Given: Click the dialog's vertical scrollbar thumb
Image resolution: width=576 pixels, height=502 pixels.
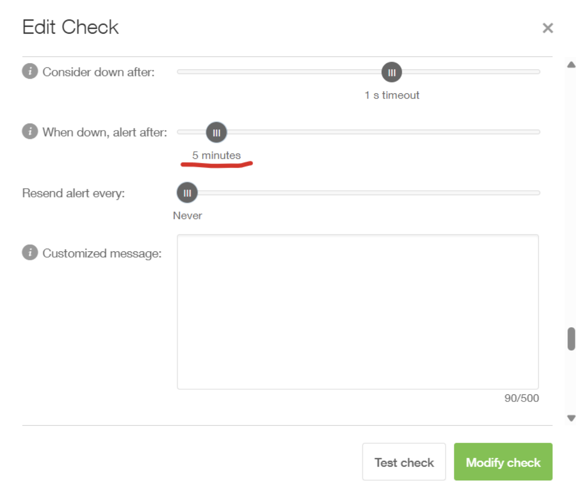Looking at the screenshot, I should pyautogui.click(x=571, y=339).
